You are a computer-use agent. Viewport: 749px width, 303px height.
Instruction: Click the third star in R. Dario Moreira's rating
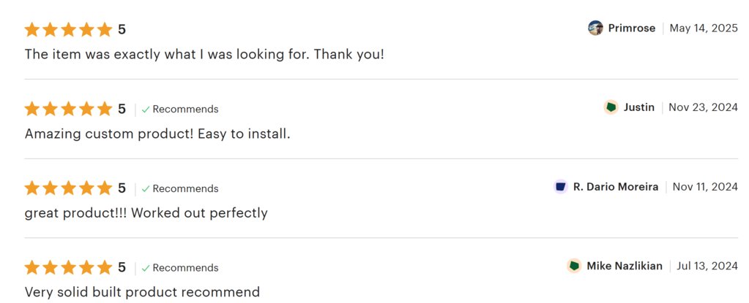[68, 188]
